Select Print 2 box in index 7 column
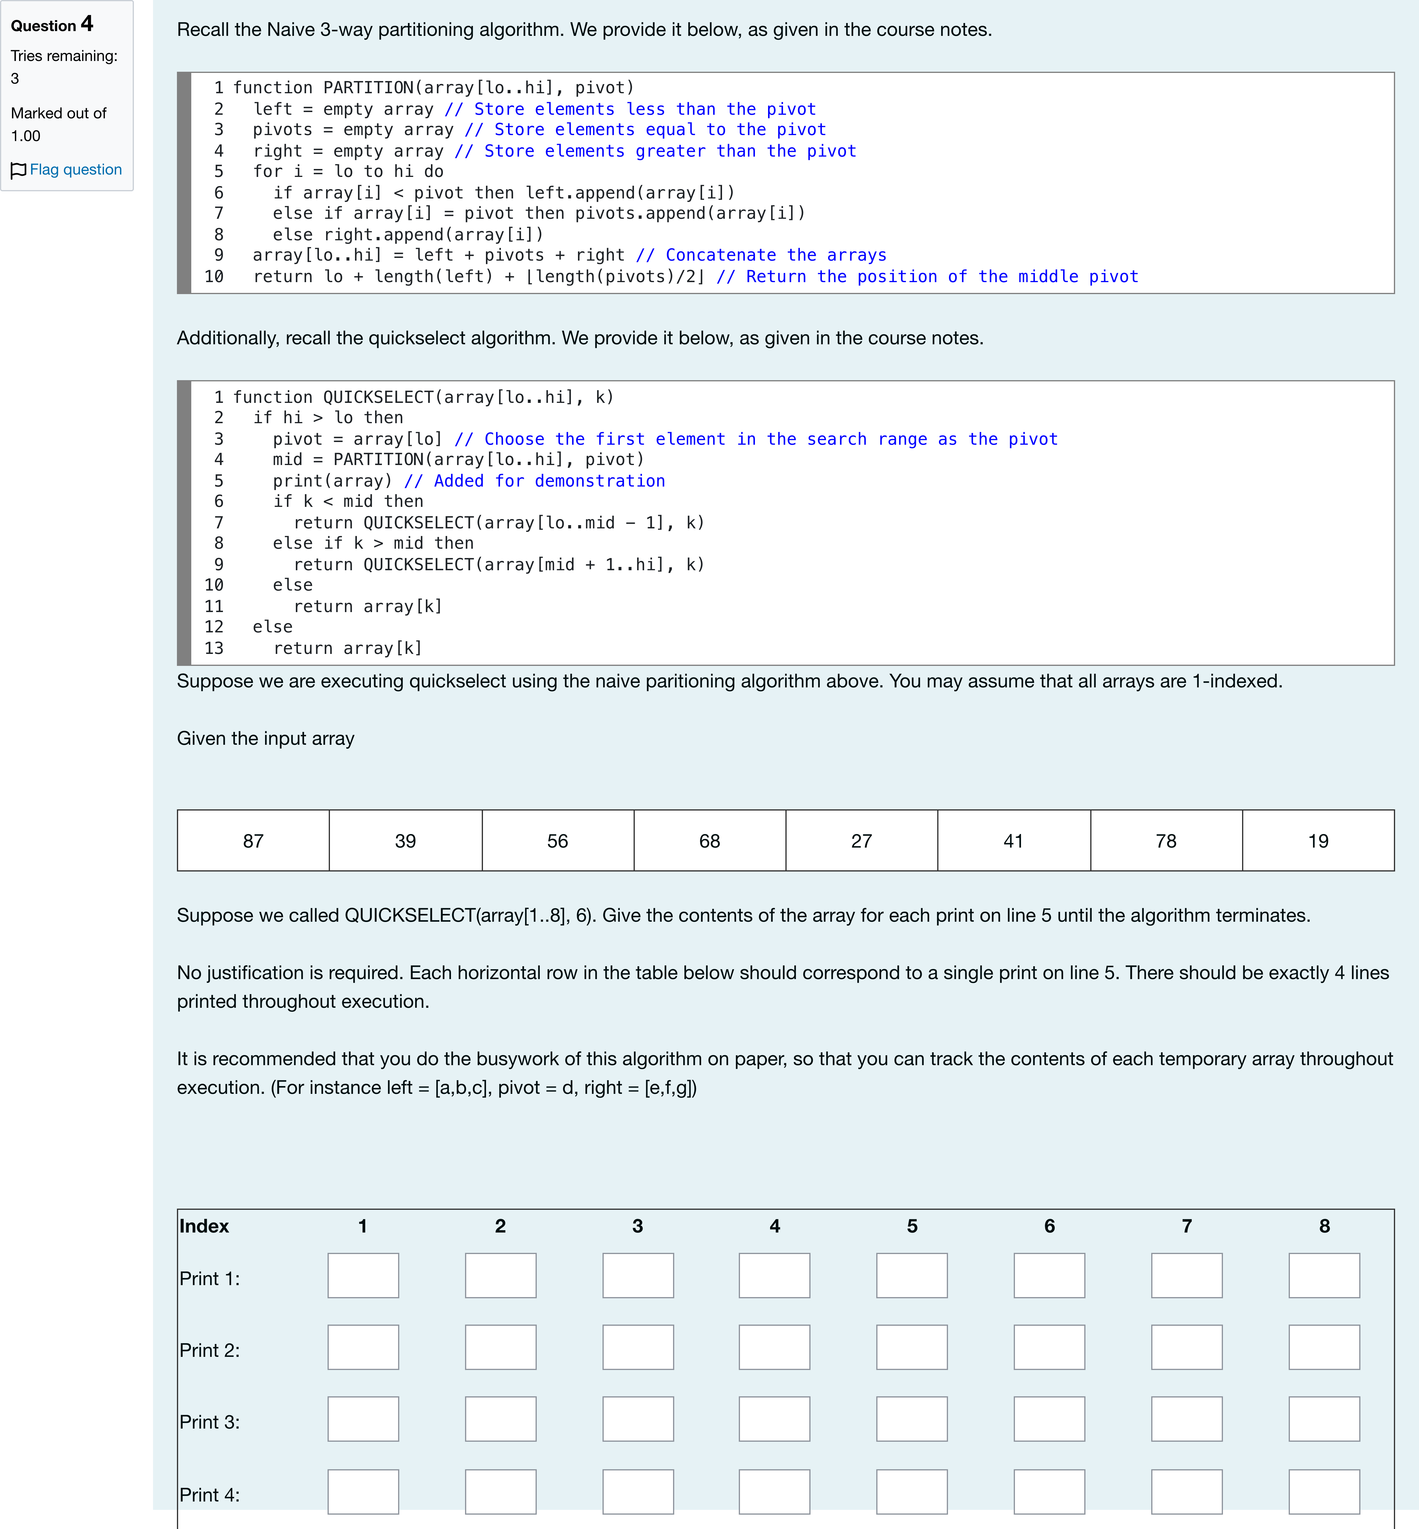 (x=1187, y=1347)
